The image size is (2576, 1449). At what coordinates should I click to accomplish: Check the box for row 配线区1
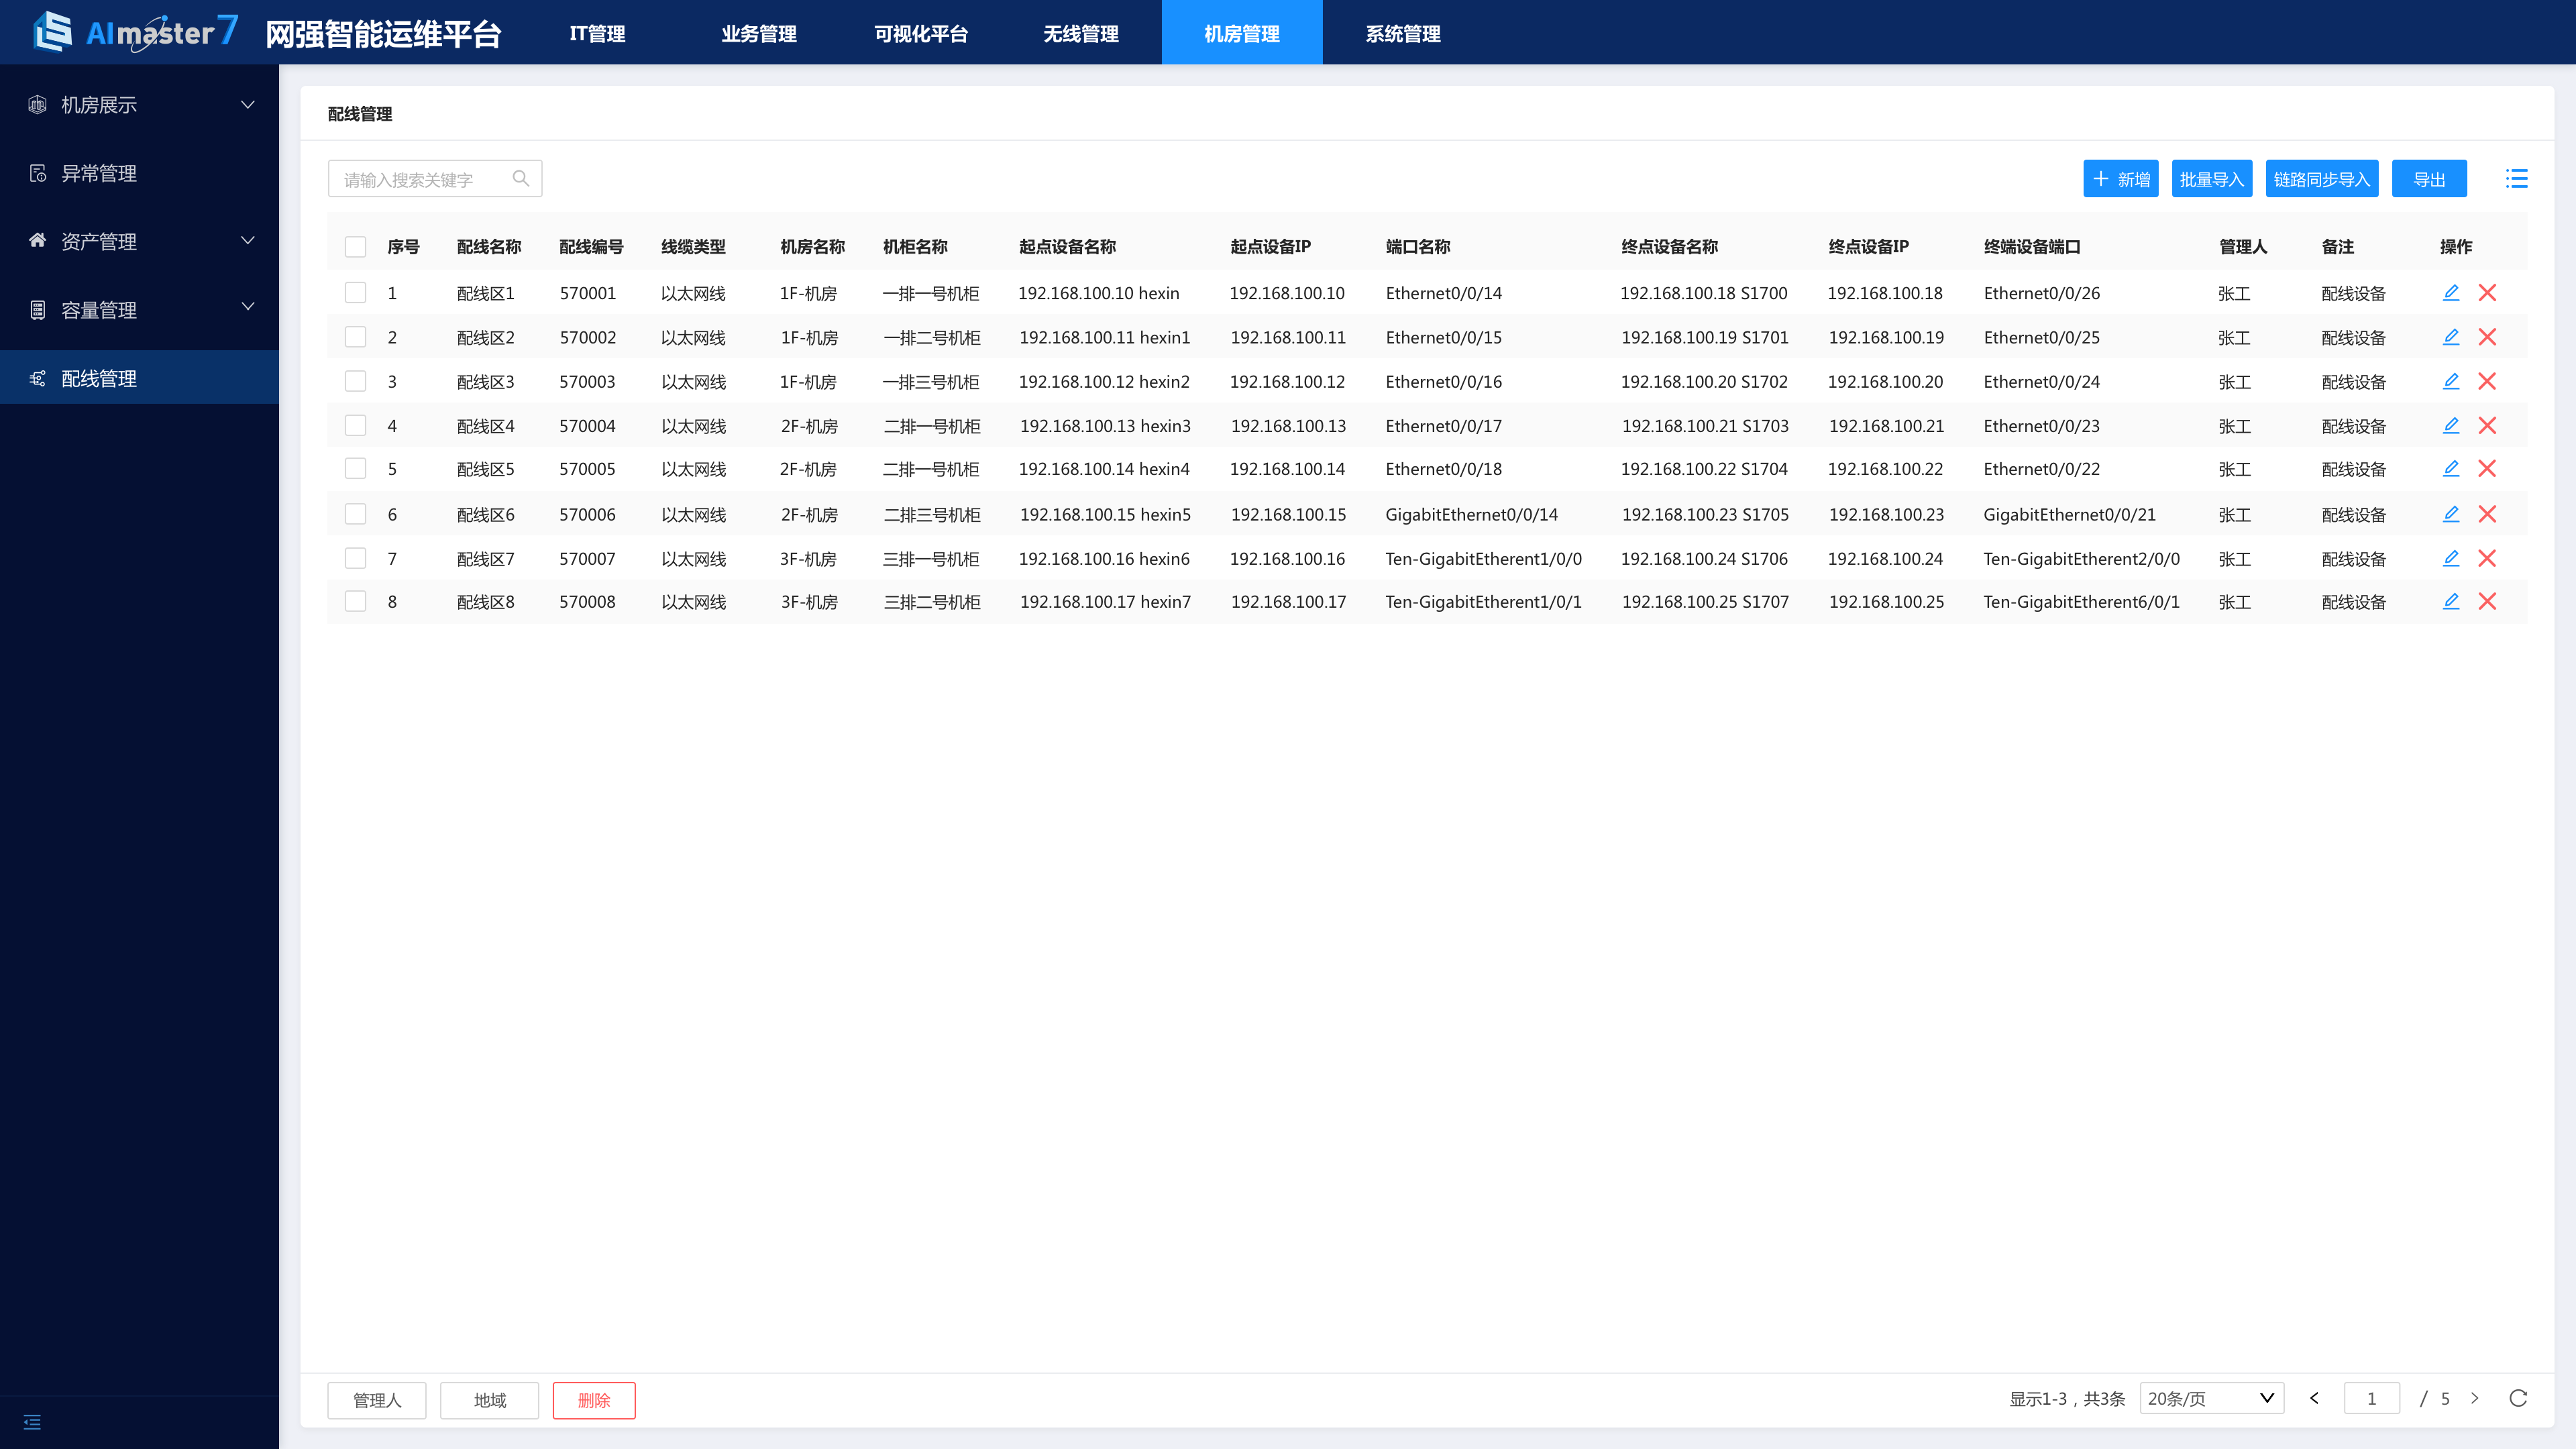click(355, 292)
